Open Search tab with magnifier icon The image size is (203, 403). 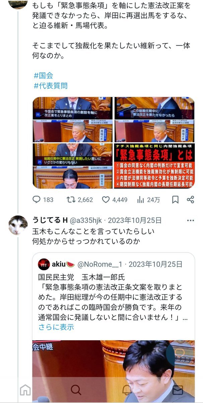point(76,390)
